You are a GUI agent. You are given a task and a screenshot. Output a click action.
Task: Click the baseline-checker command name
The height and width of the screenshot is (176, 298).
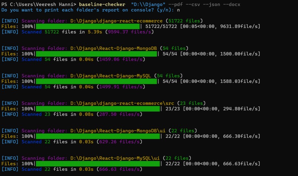click(x=102, y=4)
